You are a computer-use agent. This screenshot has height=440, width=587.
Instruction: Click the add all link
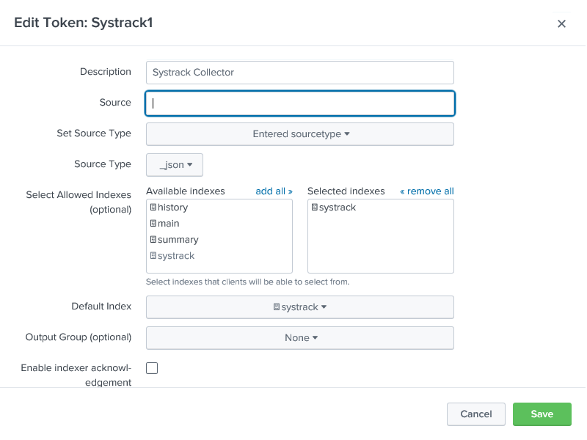tap(274, 191)
